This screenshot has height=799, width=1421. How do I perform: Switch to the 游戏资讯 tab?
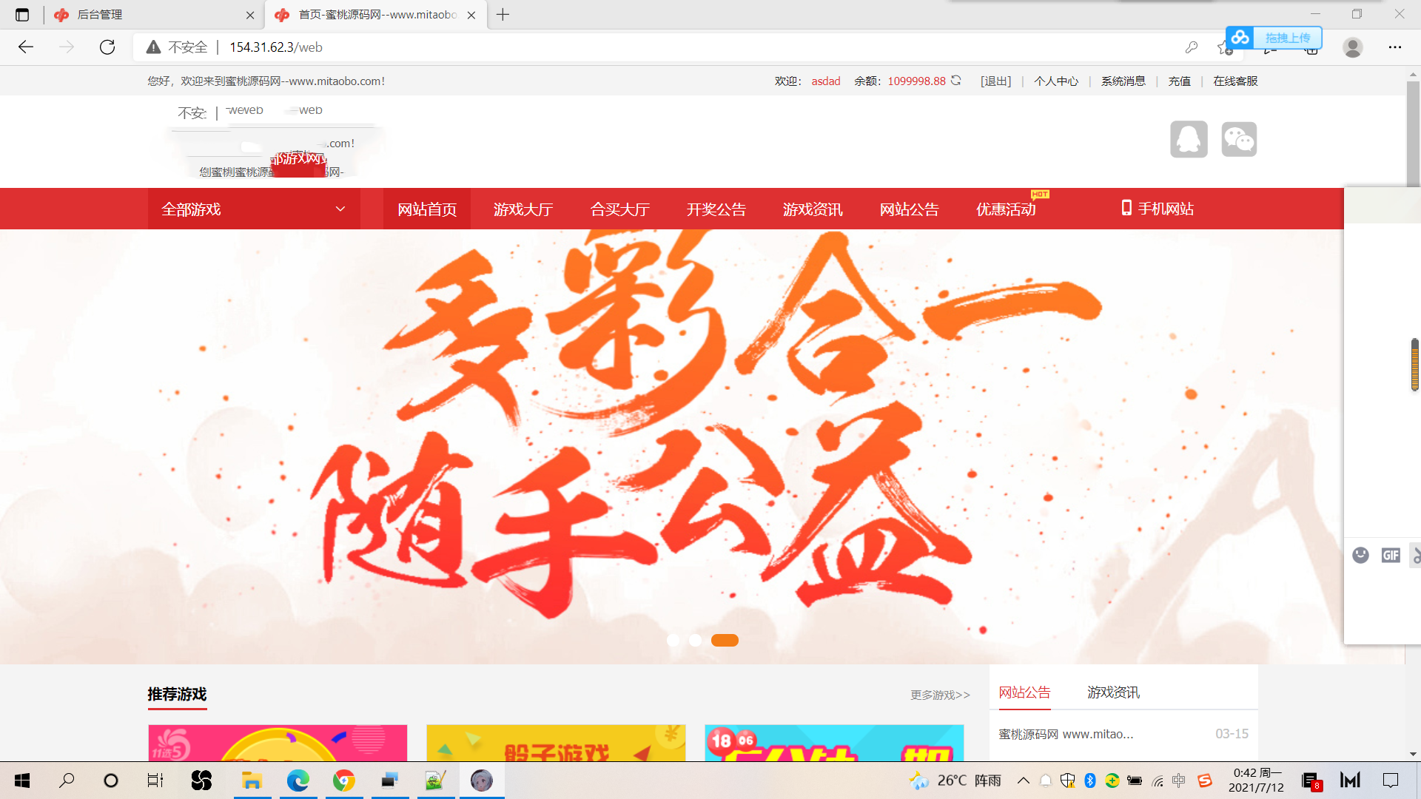1113,692
